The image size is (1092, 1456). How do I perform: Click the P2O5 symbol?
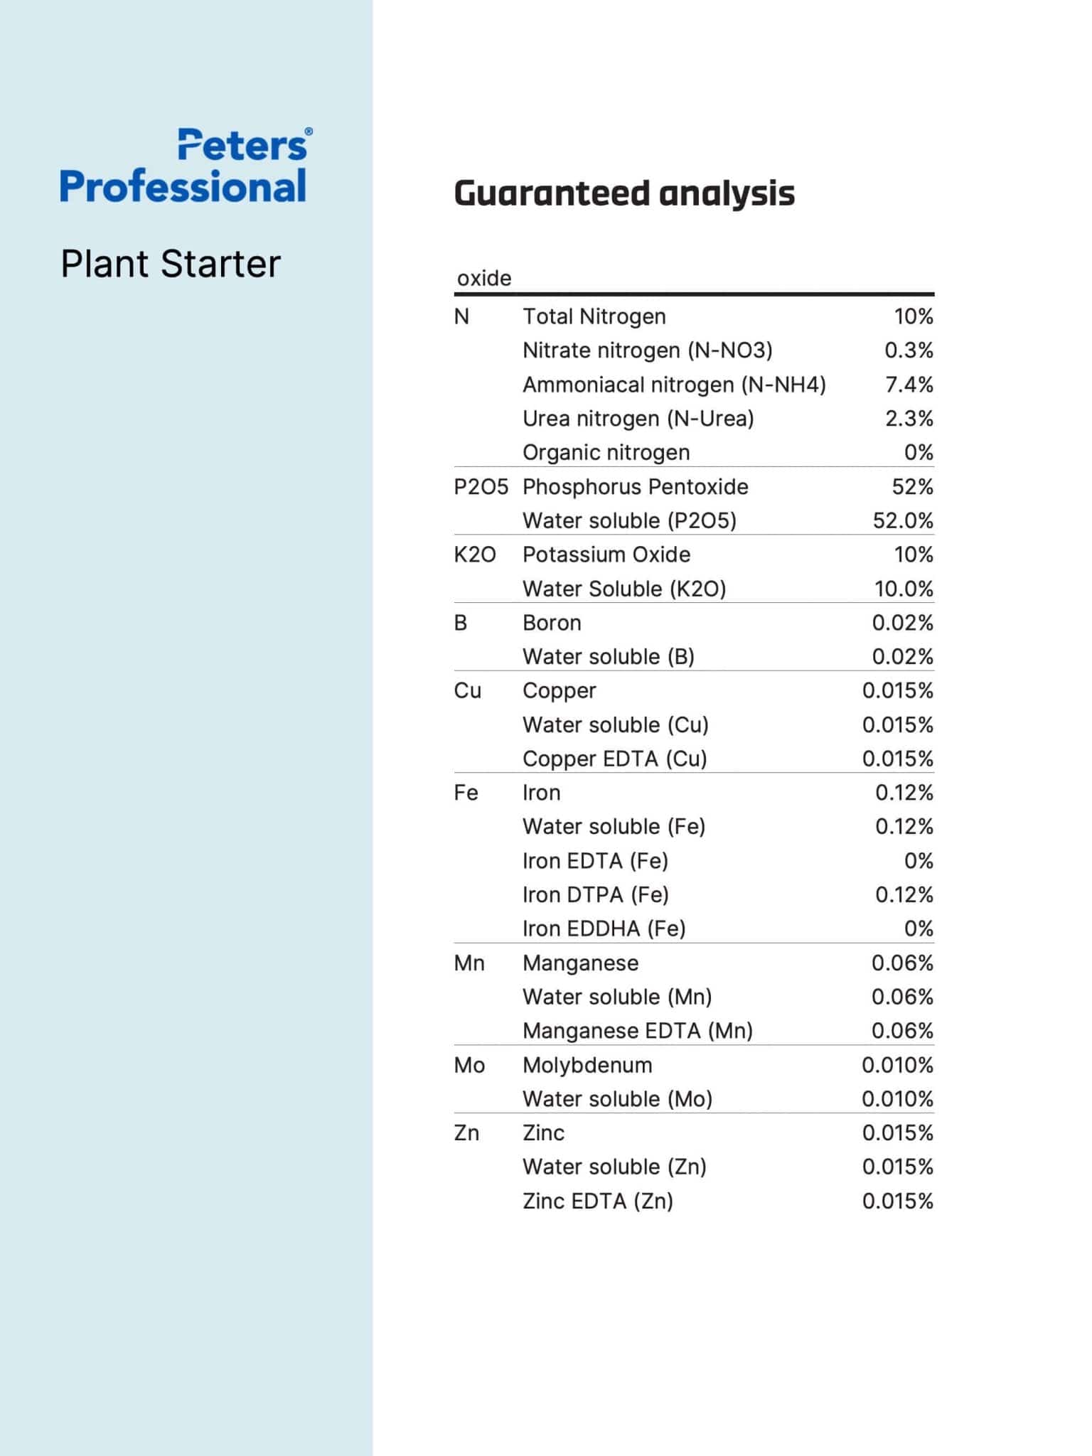click(x=481, y=487)
